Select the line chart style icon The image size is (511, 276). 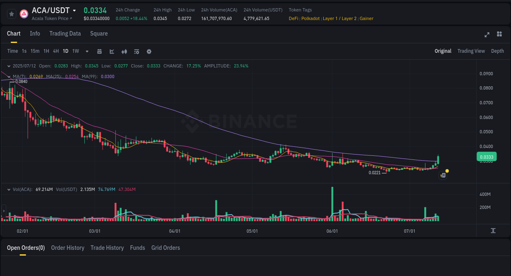click(112, 51)
